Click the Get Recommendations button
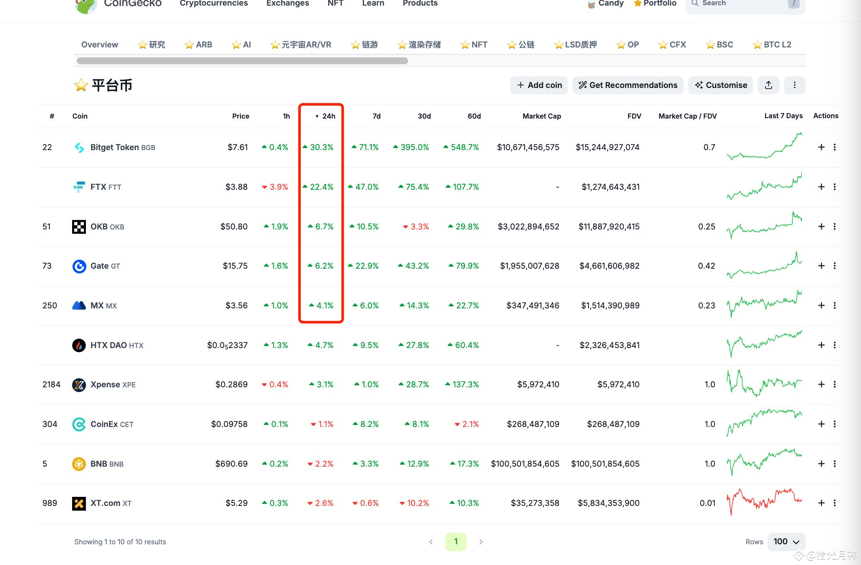Image resolution: width=861 pixels, height=565 pixels. (x=627, y=85)
